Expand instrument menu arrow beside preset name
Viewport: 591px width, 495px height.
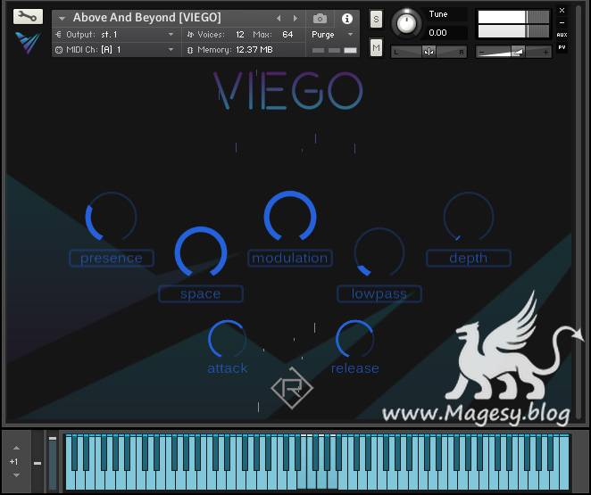tap(62, 18)
